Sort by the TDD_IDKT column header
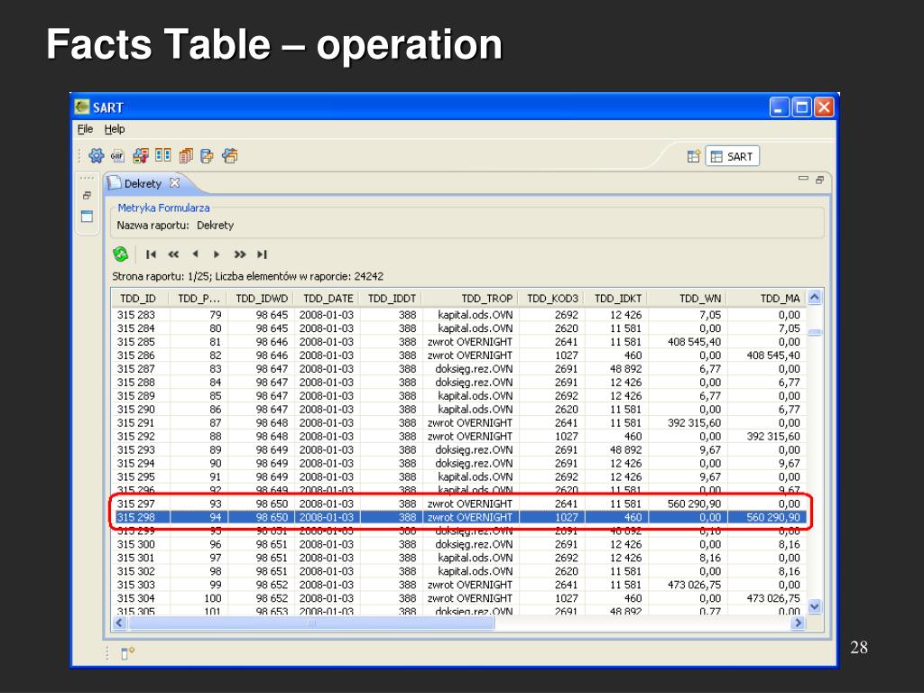The height and width of the screenshot is (693, 924). pyautogui.click(x=617, y=299)
